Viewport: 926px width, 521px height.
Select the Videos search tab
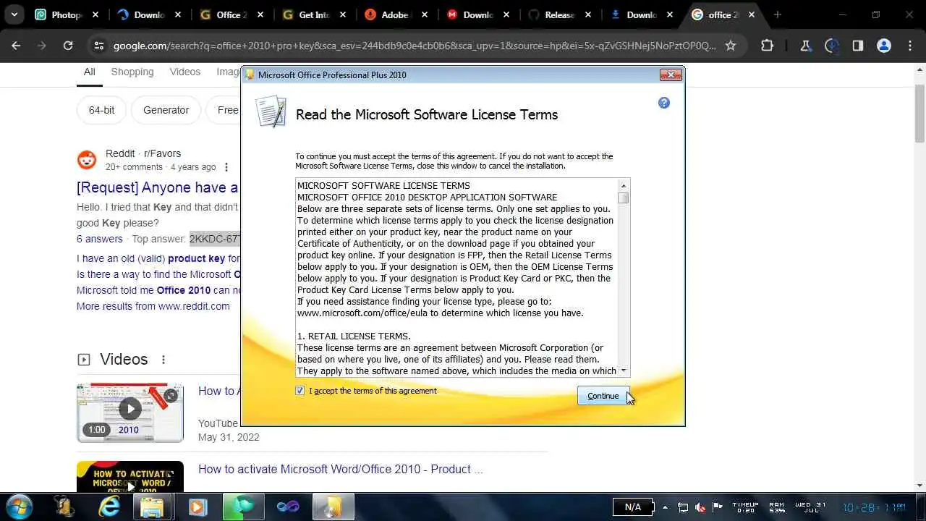click(185, 72)
